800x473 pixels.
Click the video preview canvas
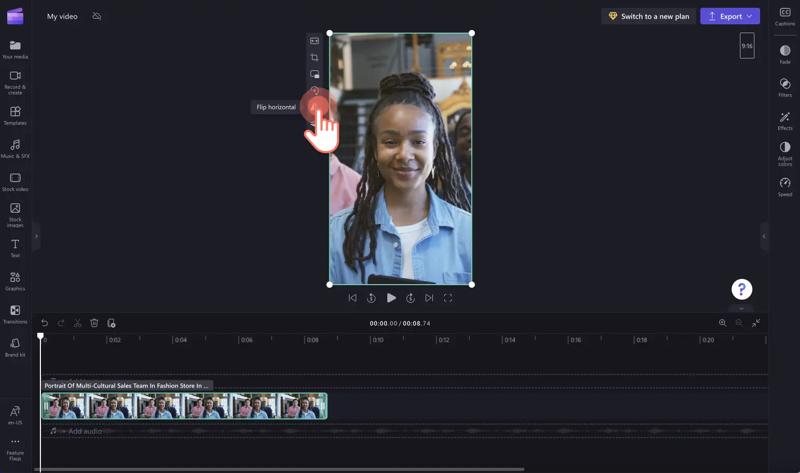pos(401,159)
